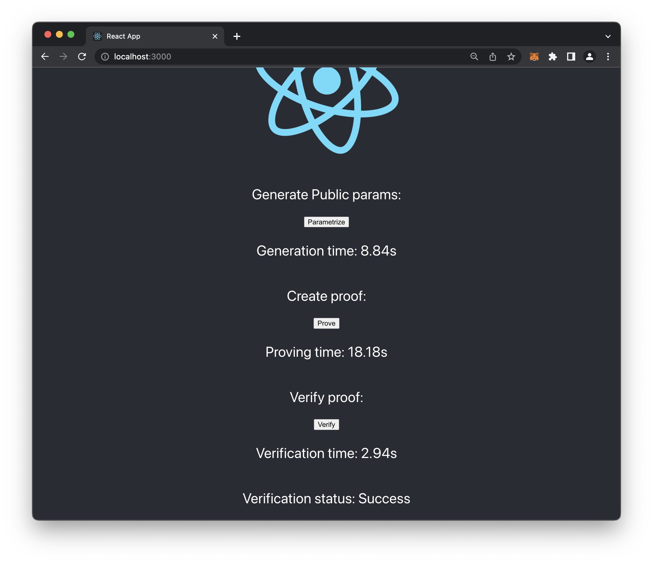Share this page via share icon

click(x=492, y=57)
